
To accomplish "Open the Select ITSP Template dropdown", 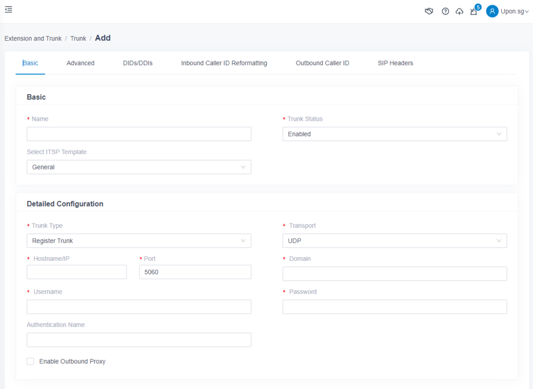I will [138, 167].
